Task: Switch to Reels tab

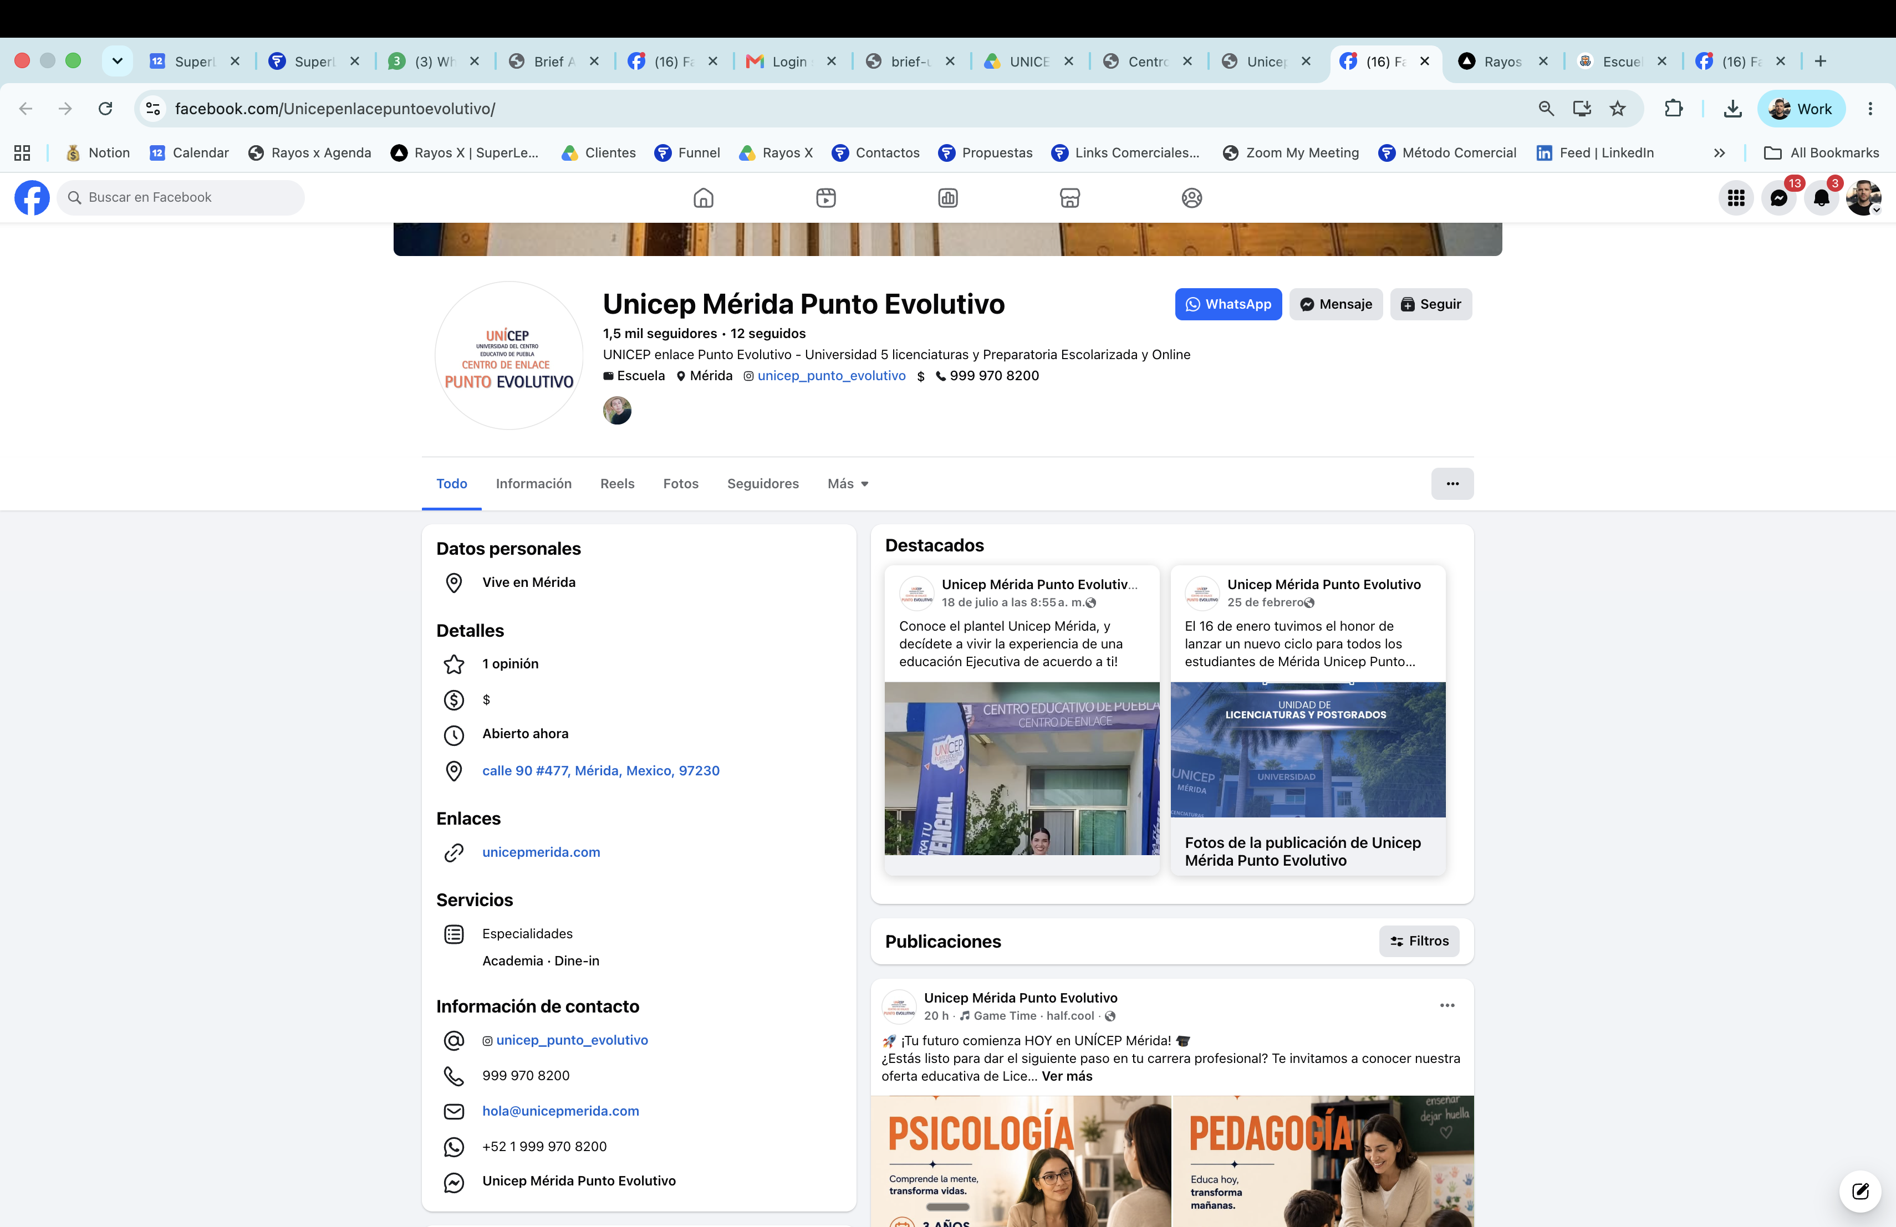Action: 616,483
